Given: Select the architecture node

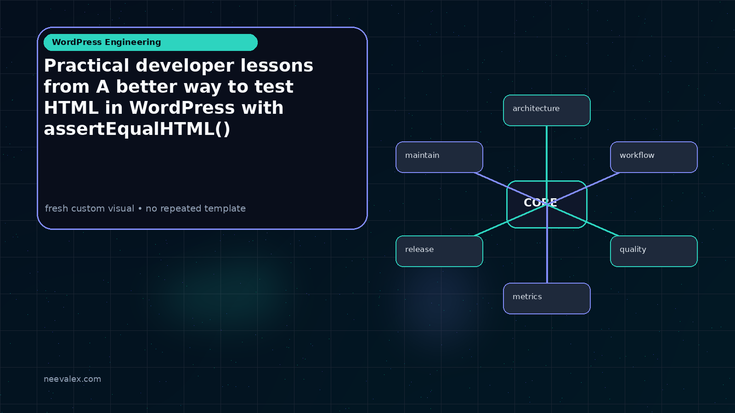Looking at the screenshot, I should point(547,110).
